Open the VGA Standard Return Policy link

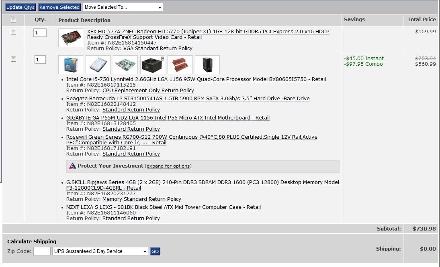tap(158, 49)
